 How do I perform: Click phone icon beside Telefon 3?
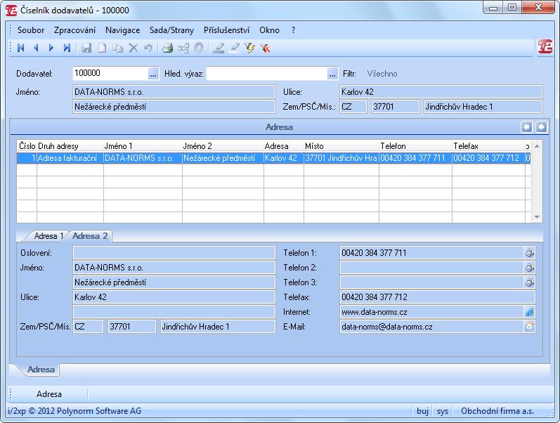point(529,282)
